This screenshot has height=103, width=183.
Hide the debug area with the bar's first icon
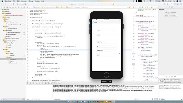27,83
